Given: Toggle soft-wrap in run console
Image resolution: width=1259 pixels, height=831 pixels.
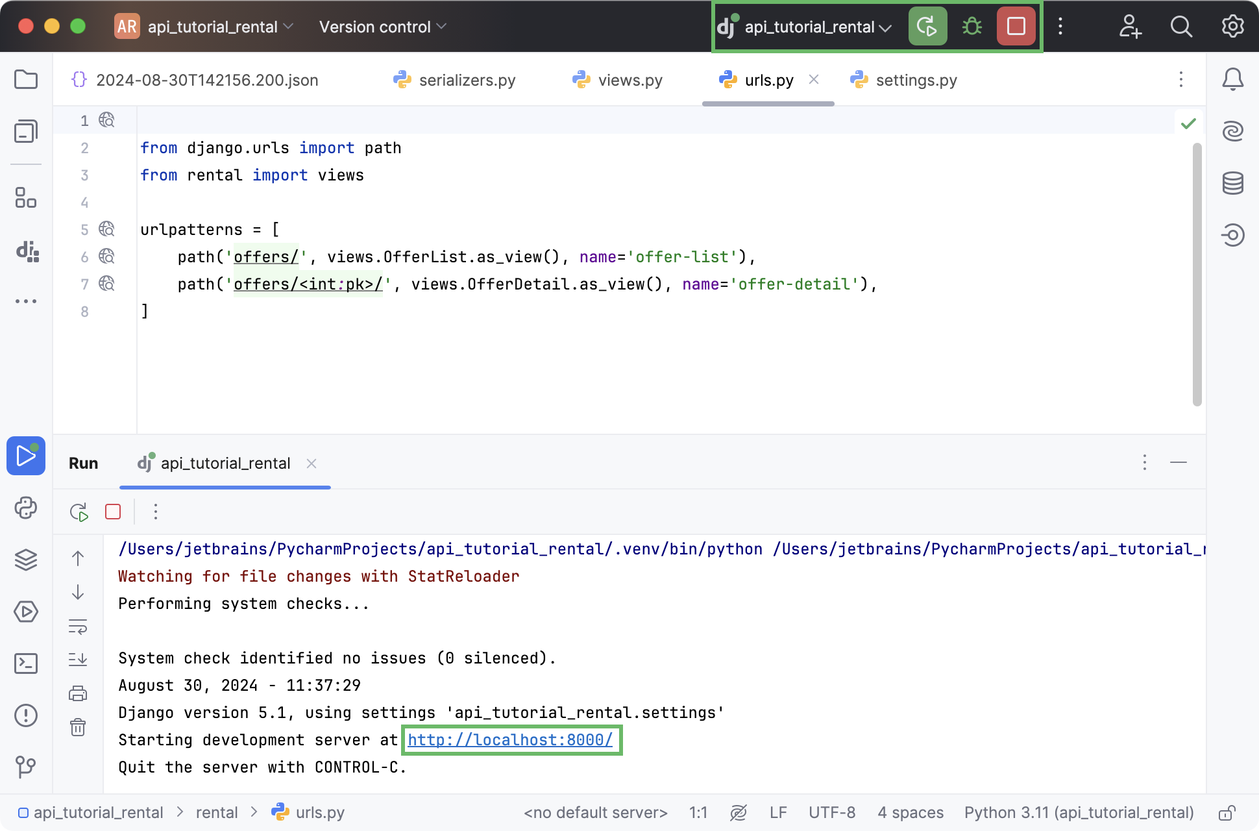Looking at the screenshot, I should point(78,626).
